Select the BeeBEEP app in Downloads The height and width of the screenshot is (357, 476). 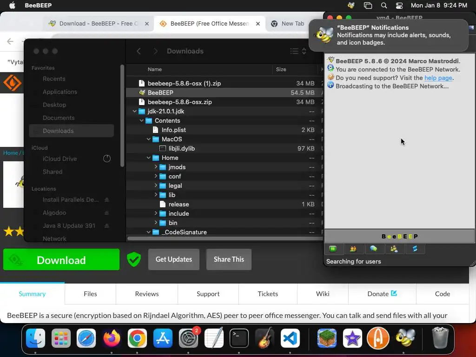tap(225, 93)
